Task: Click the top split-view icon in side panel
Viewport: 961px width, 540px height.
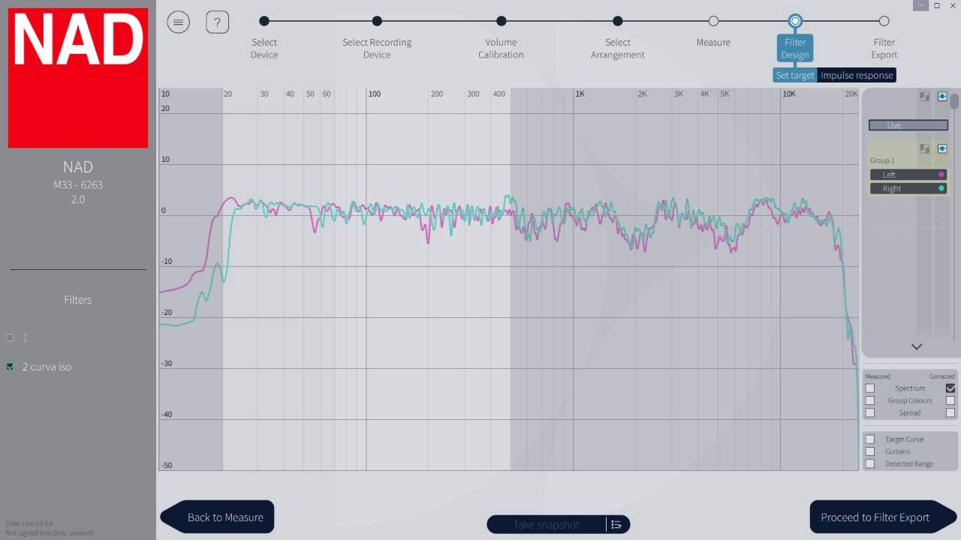Action: (925, 97)
